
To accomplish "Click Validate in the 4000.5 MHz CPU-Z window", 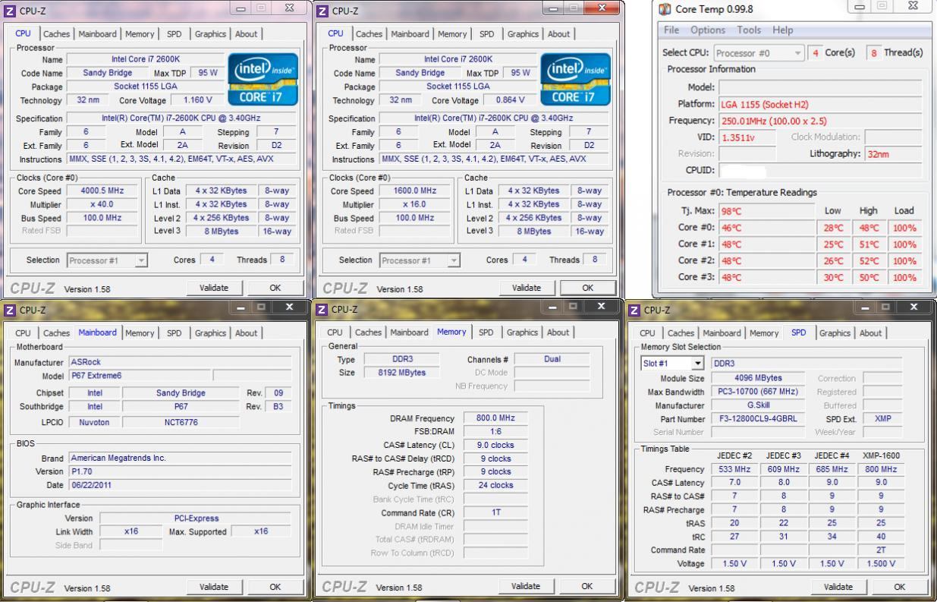I will (x=214, y=288).
